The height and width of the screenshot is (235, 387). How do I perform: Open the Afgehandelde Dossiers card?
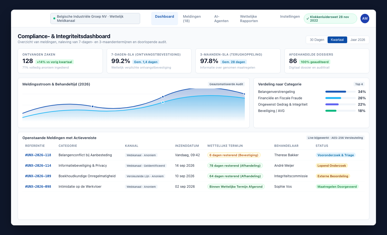click(x=327, y=61)
